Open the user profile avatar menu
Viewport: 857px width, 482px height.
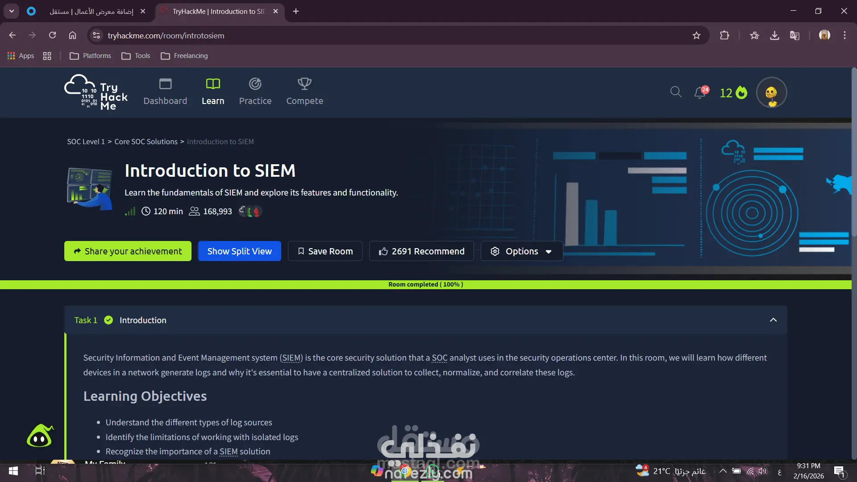pyautogui.click(x=771, y=92)
